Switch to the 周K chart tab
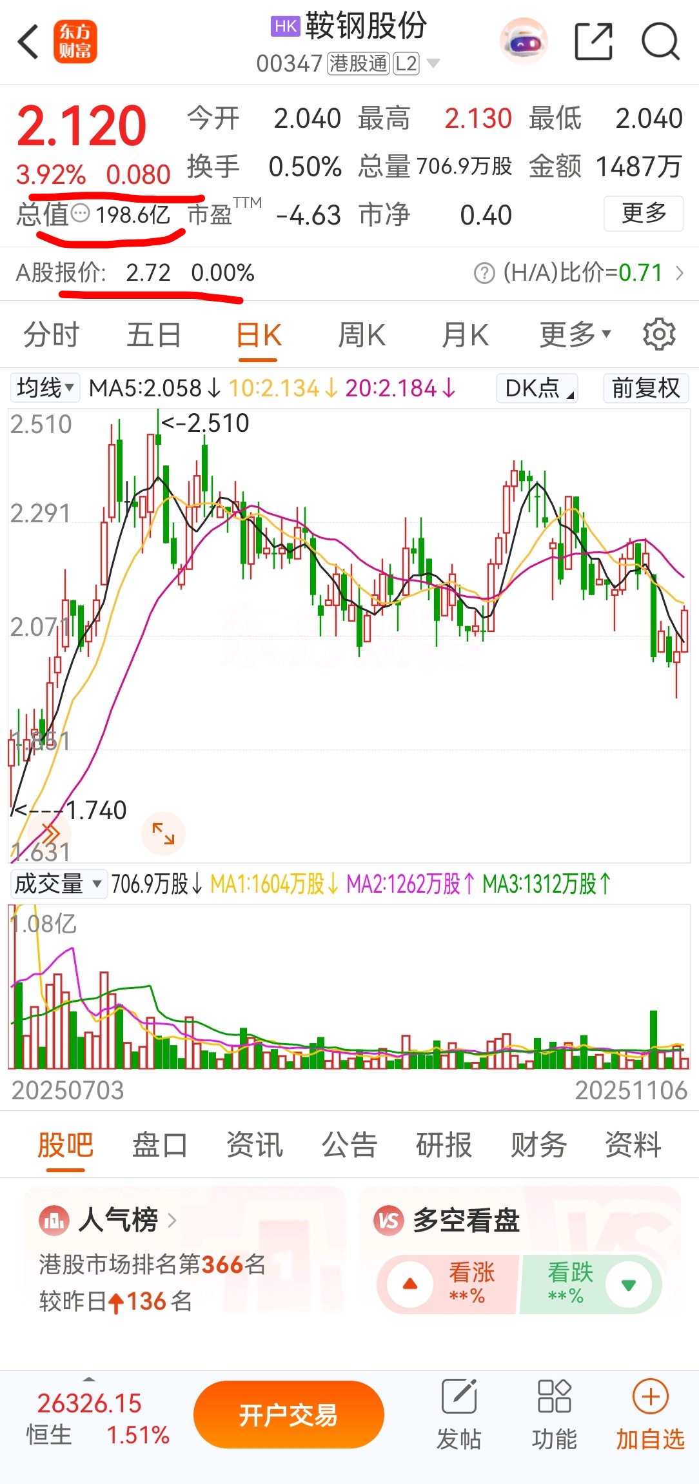Image resolution: width=699 pixels, height=1484 pixels. click(x=362, y=336)
